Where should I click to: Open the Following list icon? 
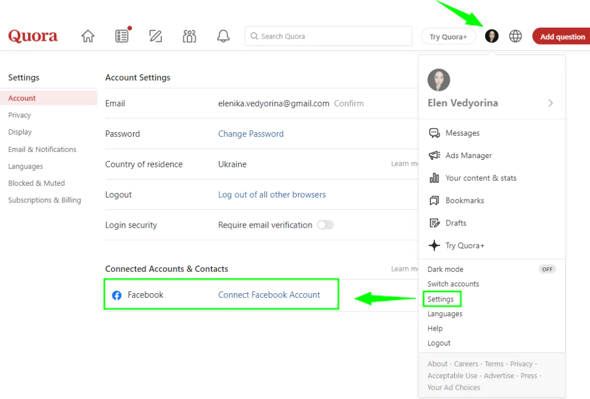click(122, 36)
